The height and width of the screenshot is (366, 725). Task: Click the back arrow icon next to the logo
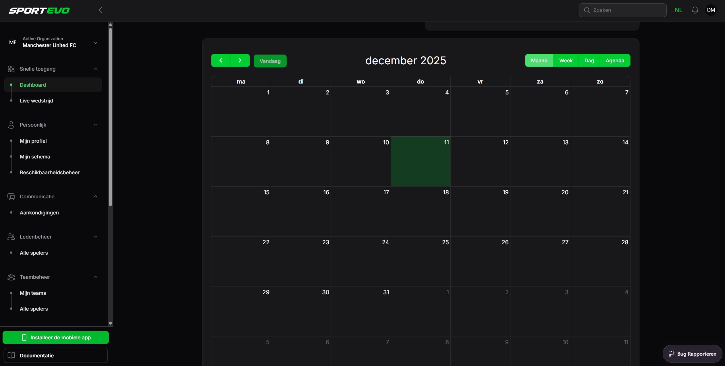(x=100, y=10)
